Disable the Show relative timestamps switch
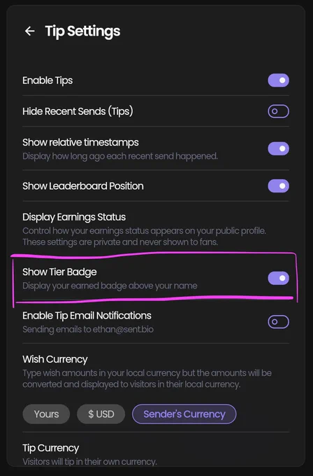This screenshot has height=476, width=313. click(278, 148)
